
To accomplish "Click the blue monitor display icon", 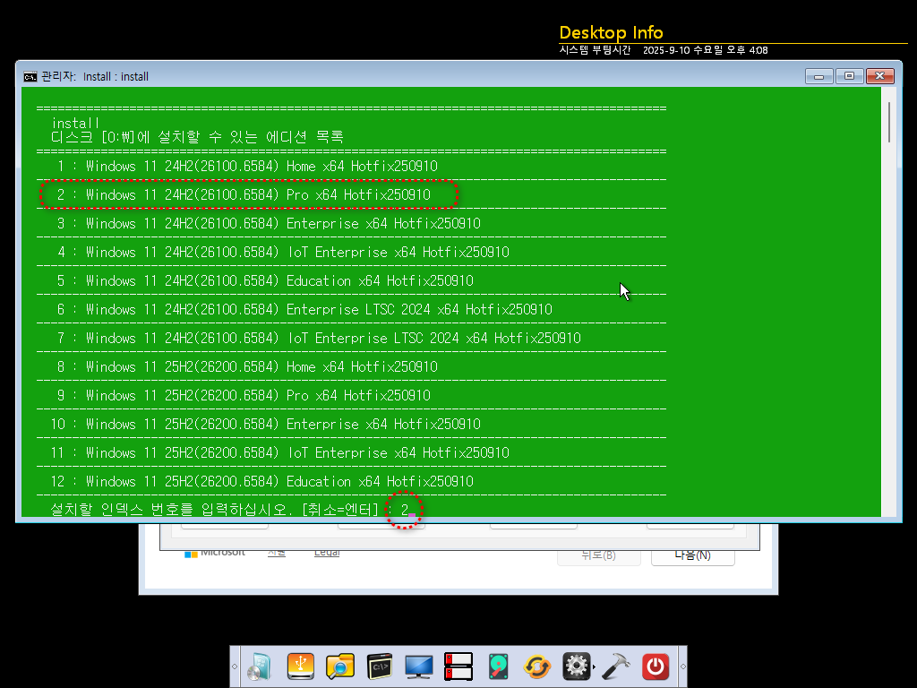I will pos(419,666).
